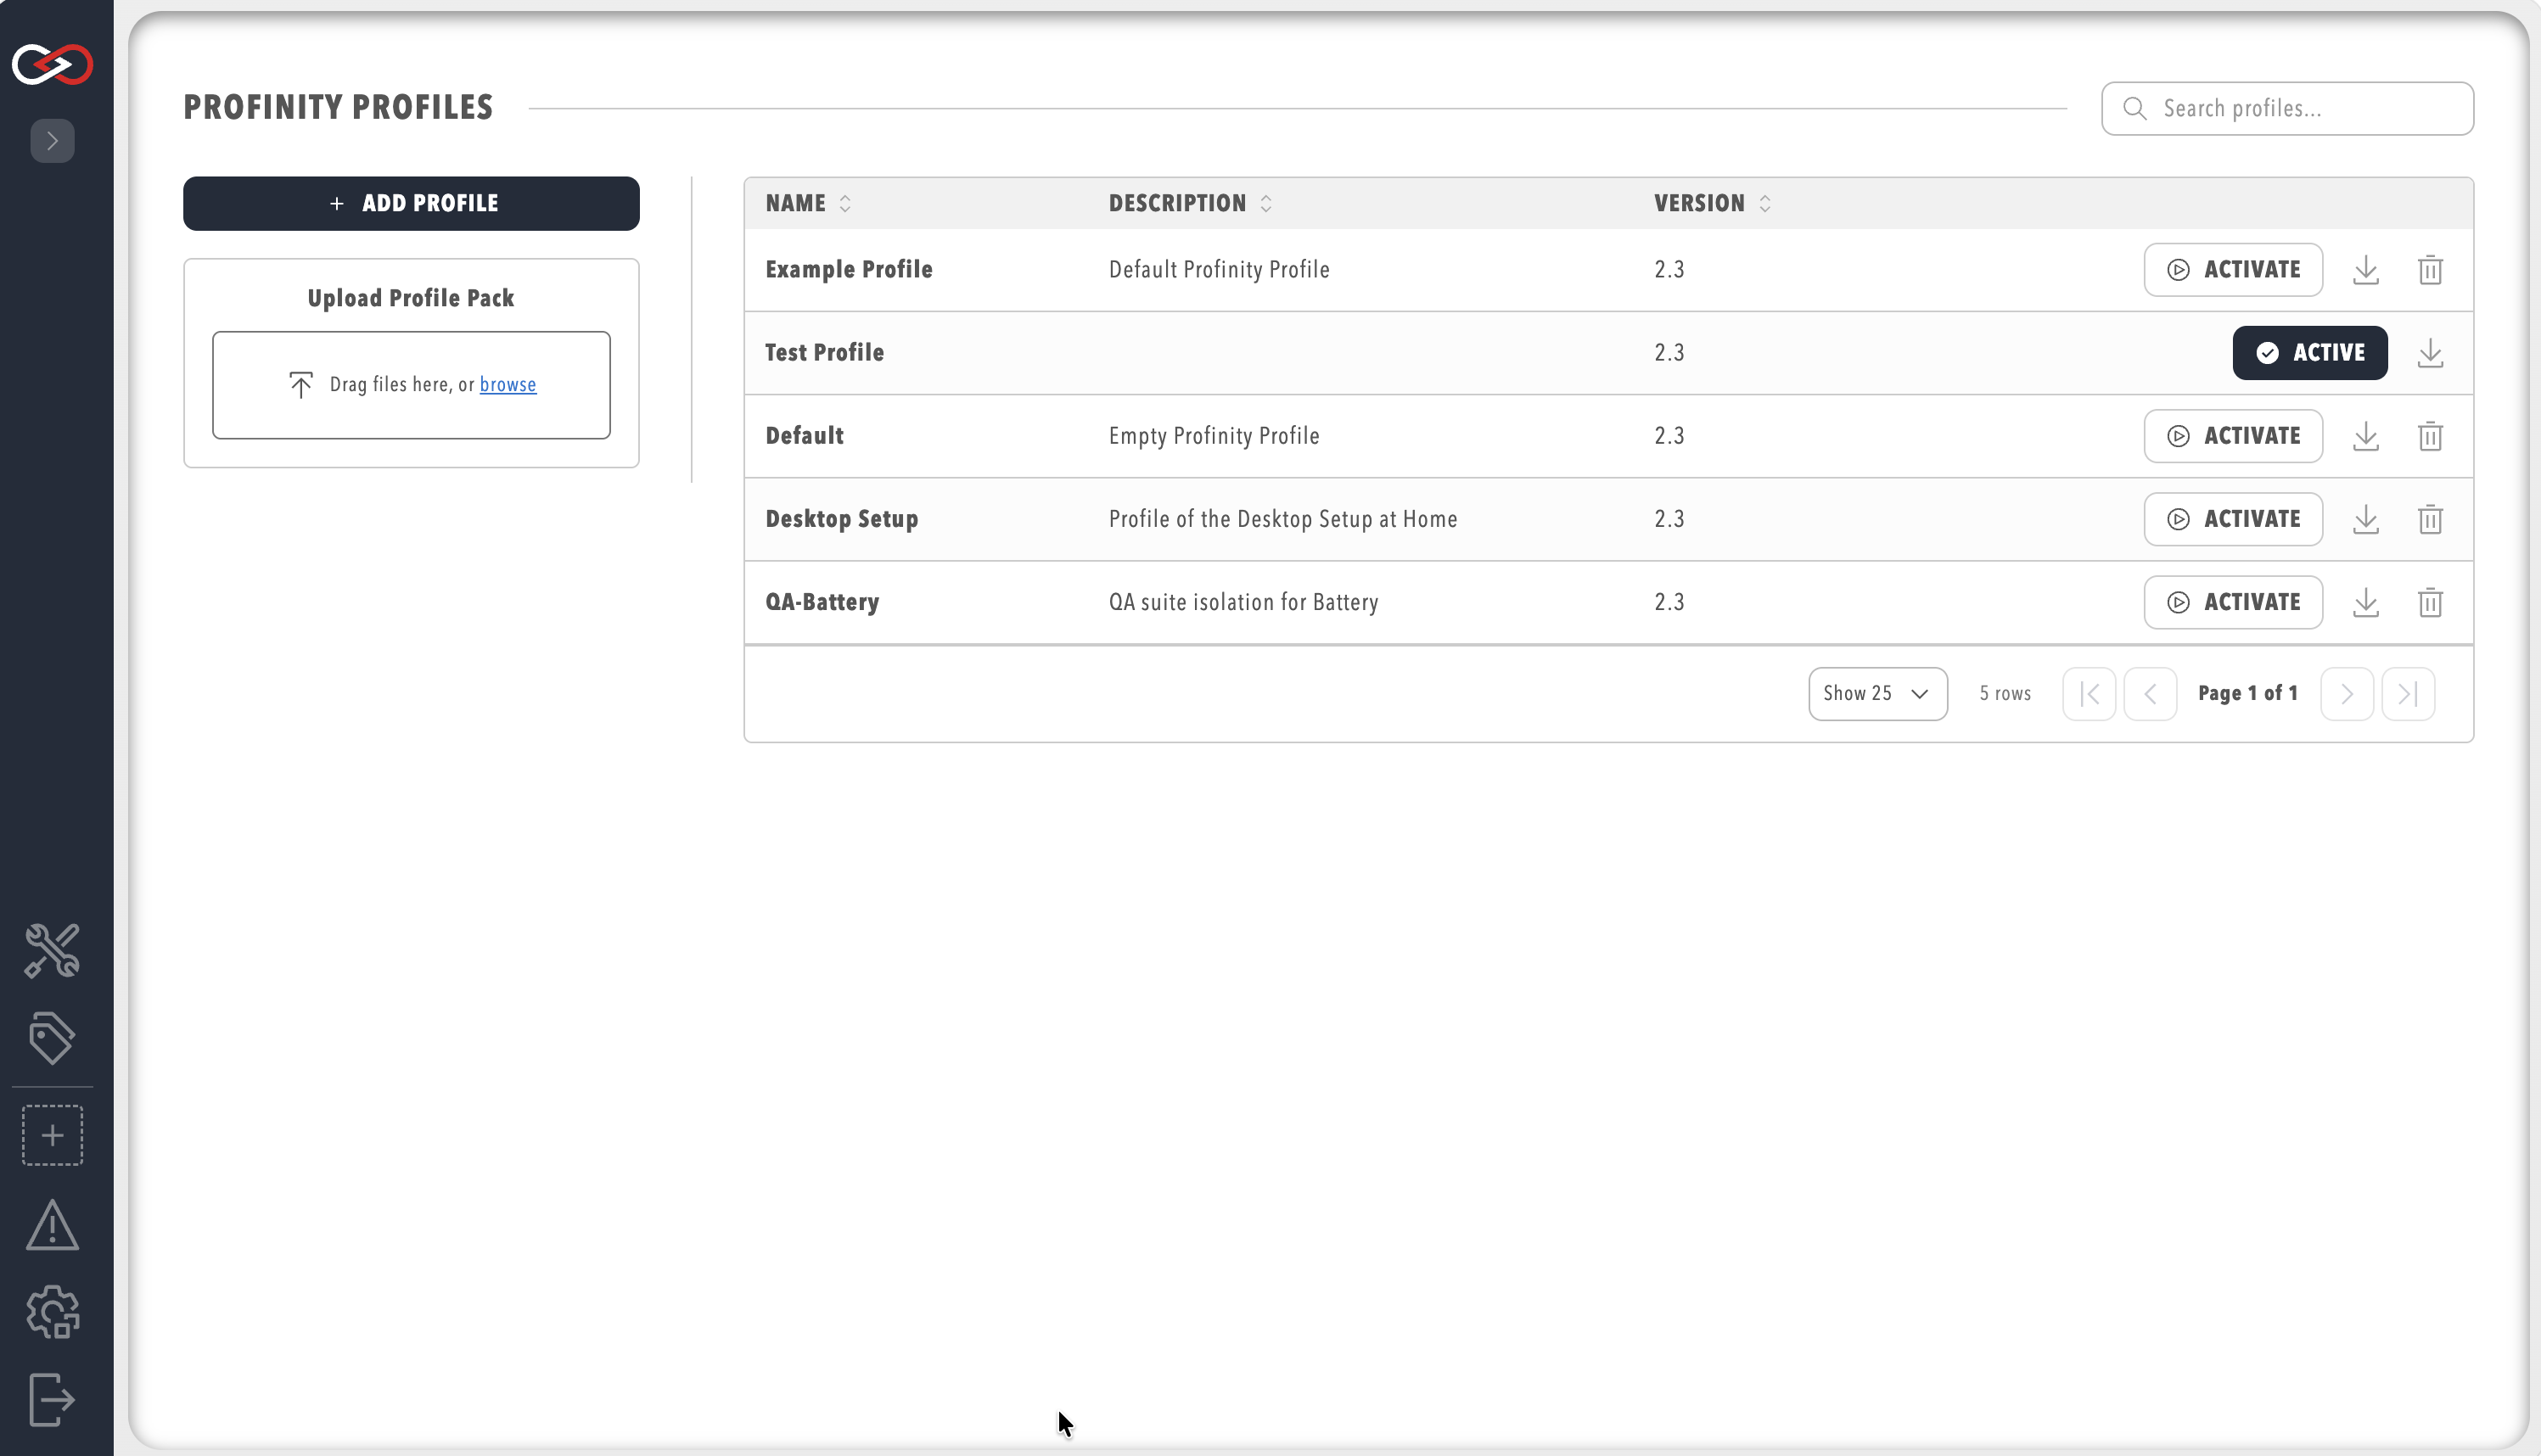Delete the QA-Battery profile

(2430, 602)
